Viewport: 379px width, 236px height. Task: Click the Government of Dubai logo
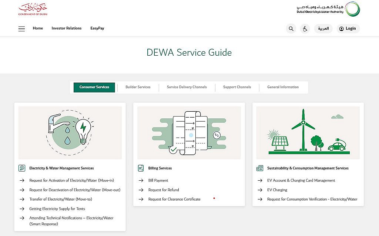pyautogui.click(x=33, y=9)
